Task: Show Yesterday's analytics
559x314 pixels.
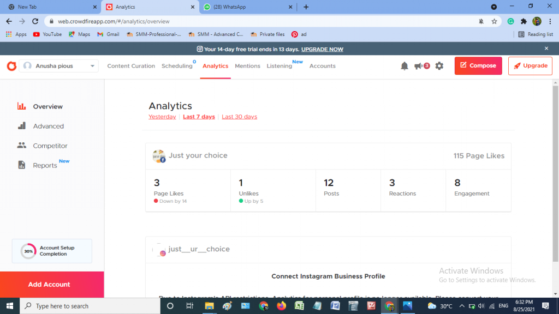Action: [x=162, y=117]
